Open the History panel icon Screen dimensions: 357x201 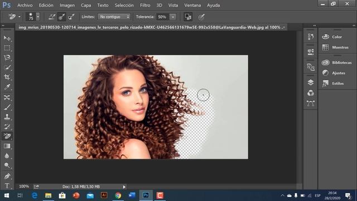click(x=311, y=36)
